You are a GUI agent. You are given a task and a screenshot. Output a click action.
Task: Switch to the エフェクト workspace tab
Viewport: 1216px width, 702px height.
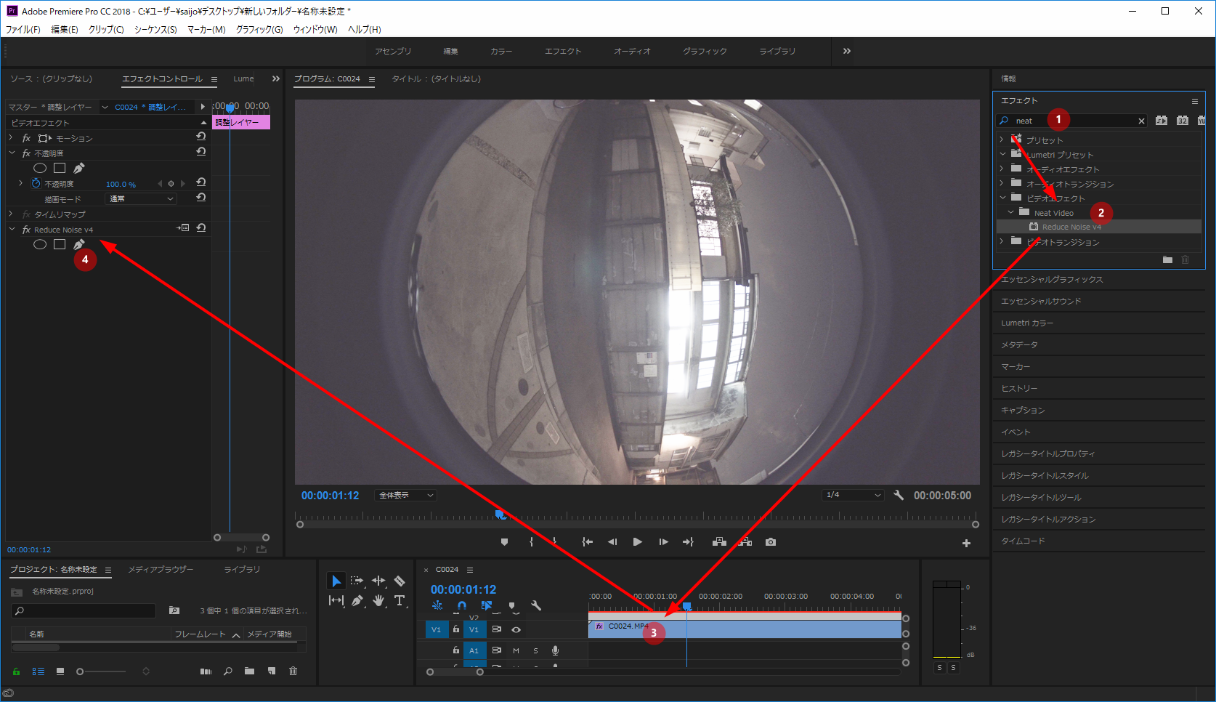563,51
